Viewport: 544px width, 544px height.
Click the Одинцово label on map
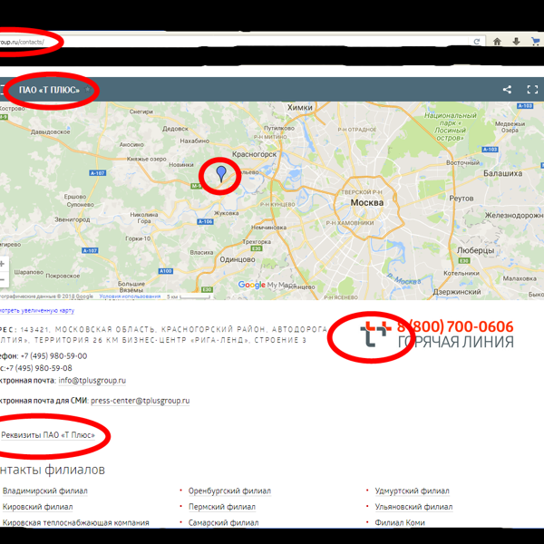pyautogui.click(x=238, y=259)
